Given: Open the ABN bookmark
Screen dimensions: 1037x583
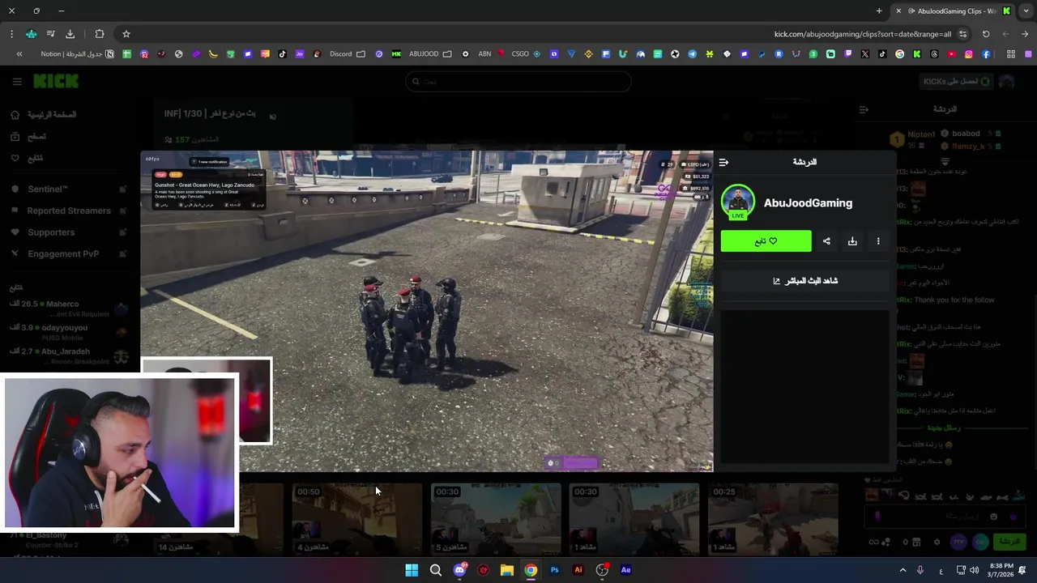Looking at the screenshot, I should 491,54.
